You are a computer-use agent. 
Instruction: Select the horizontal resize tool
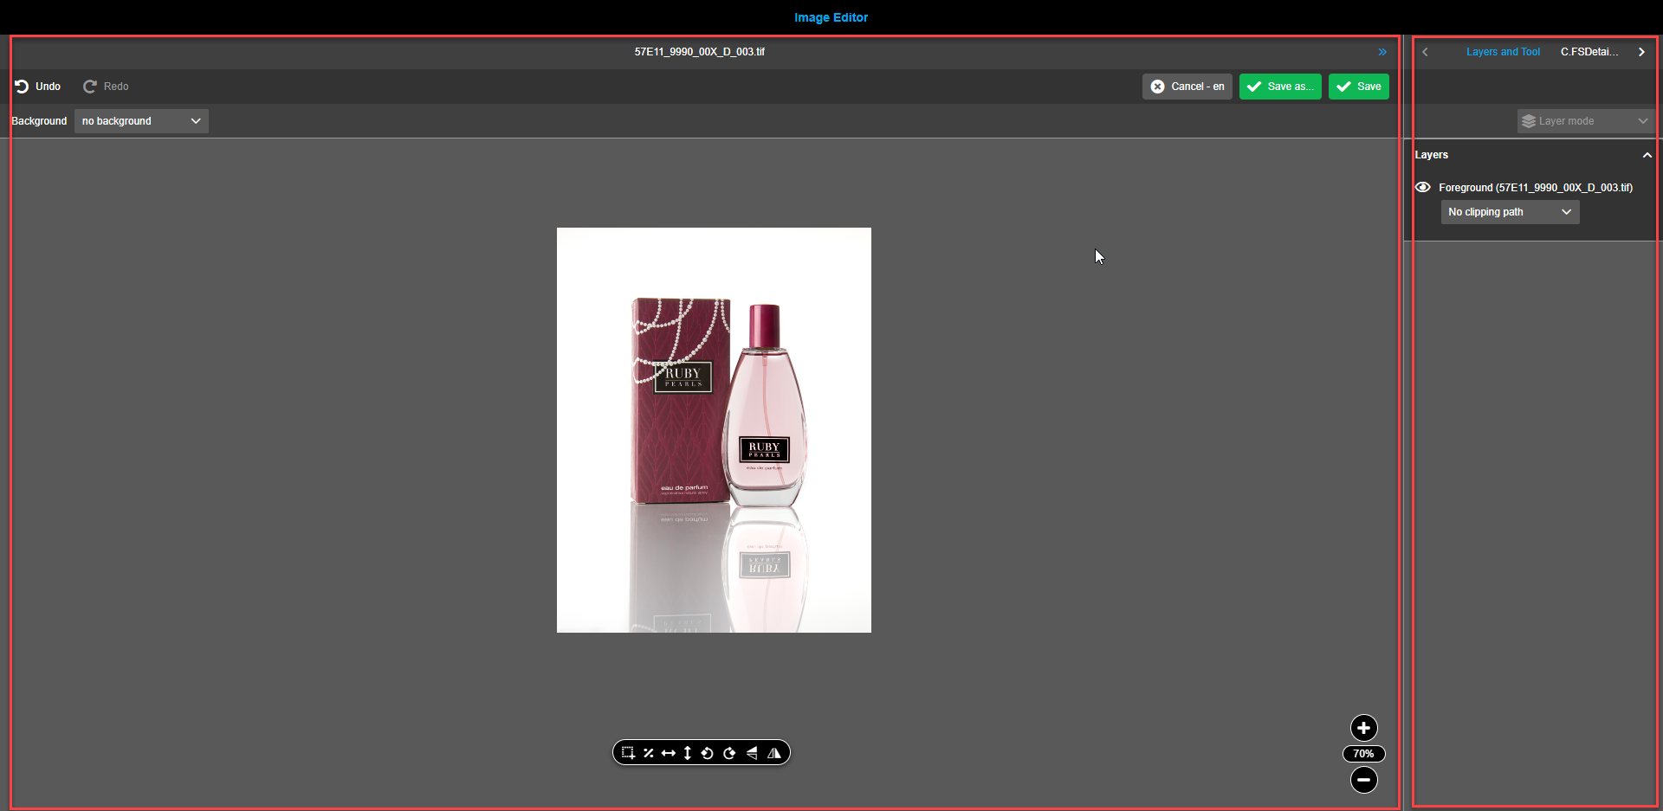[x=669, y=752]
